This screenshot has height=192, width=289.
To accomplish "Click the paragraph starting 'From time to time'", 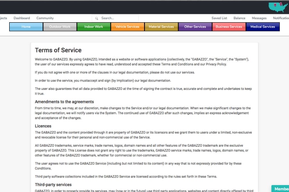I will (x=143, y=113).
